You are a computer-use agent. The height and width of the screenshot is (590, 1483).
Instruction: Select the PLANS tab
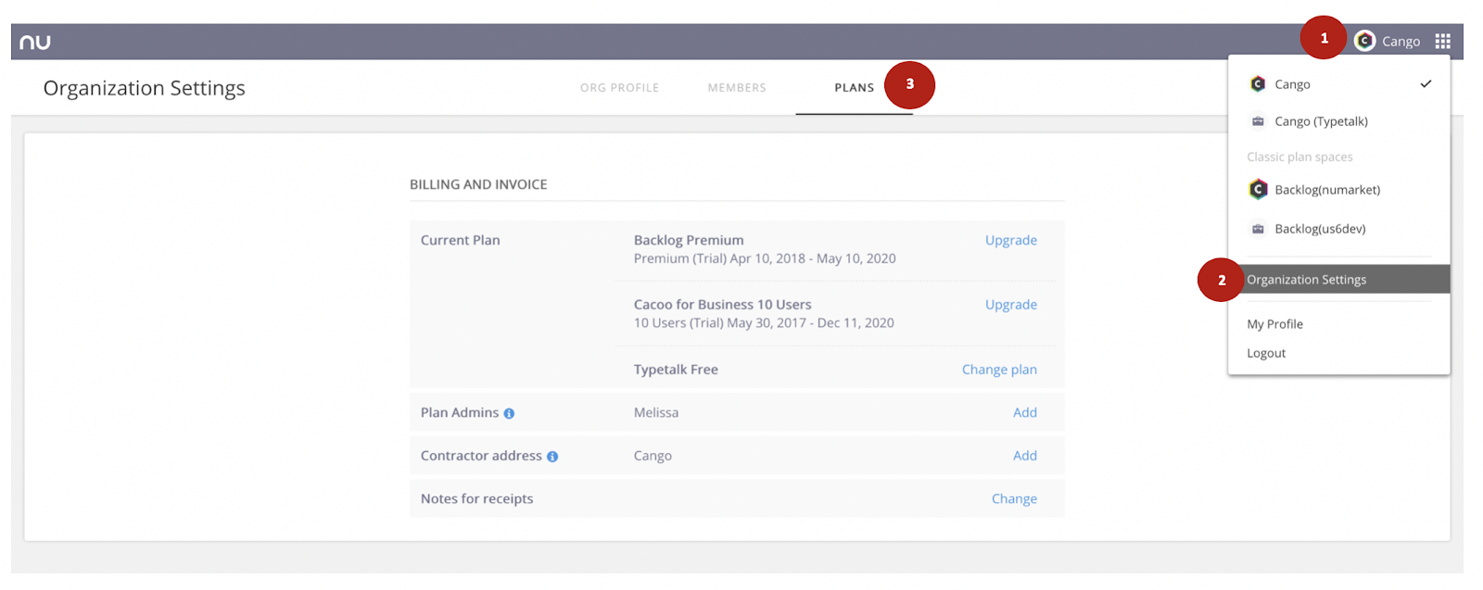854,88
